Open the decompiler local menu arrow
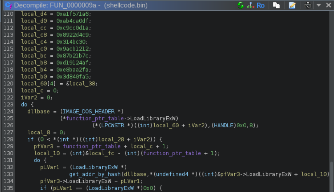The image size is (334, 192). (319, 5)
